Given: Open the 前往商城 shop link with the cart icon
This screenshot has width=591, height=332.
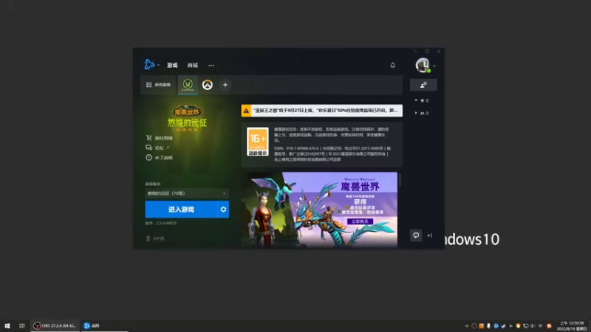Looking at the screenshot, I should coord(159,138).
